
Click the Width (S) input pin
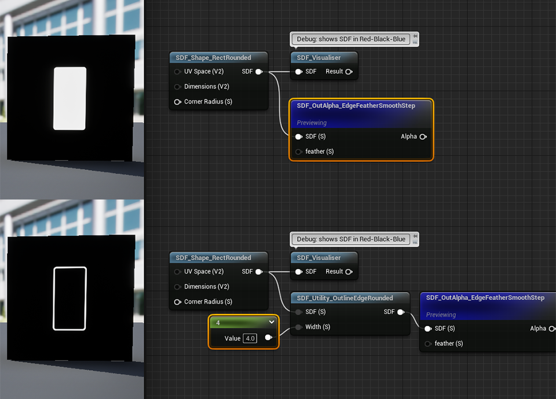pos(298,327)
